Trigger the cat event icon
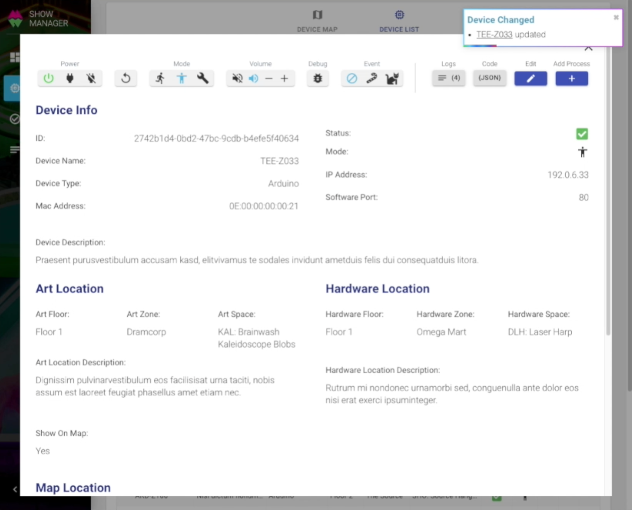This screenshot has height=510, width=632. tap(392, 79)
